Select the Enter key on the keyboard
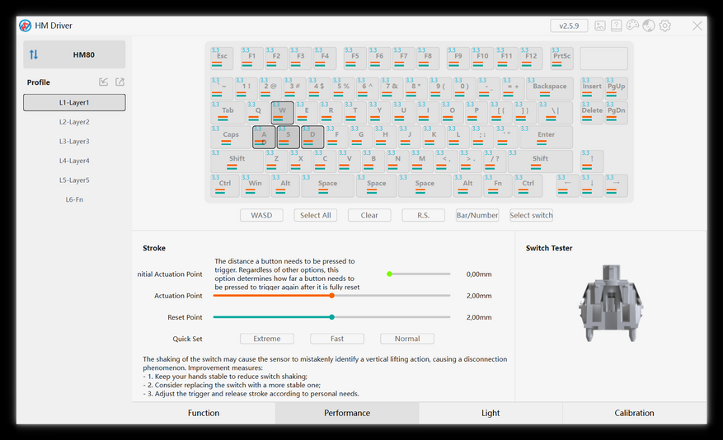723x440 pixels. pyautogui.click(x=546, y=137)
